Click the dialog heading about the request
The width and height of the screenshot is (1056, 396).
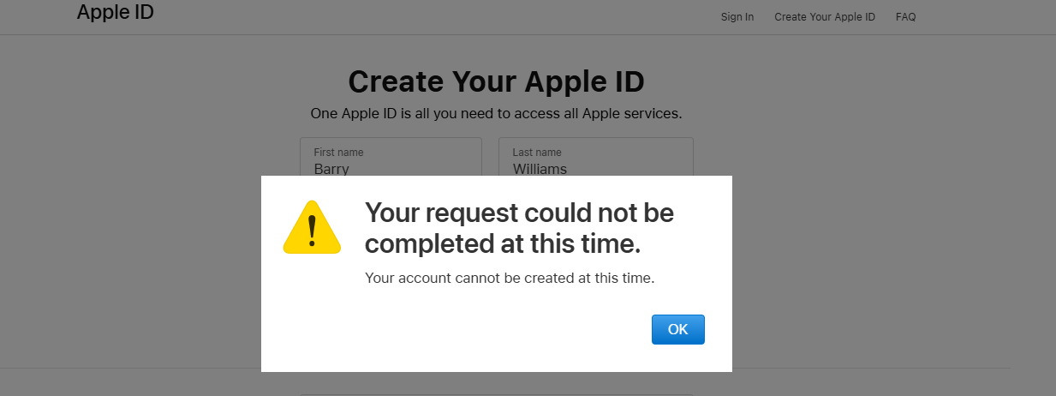coord(520,228)
